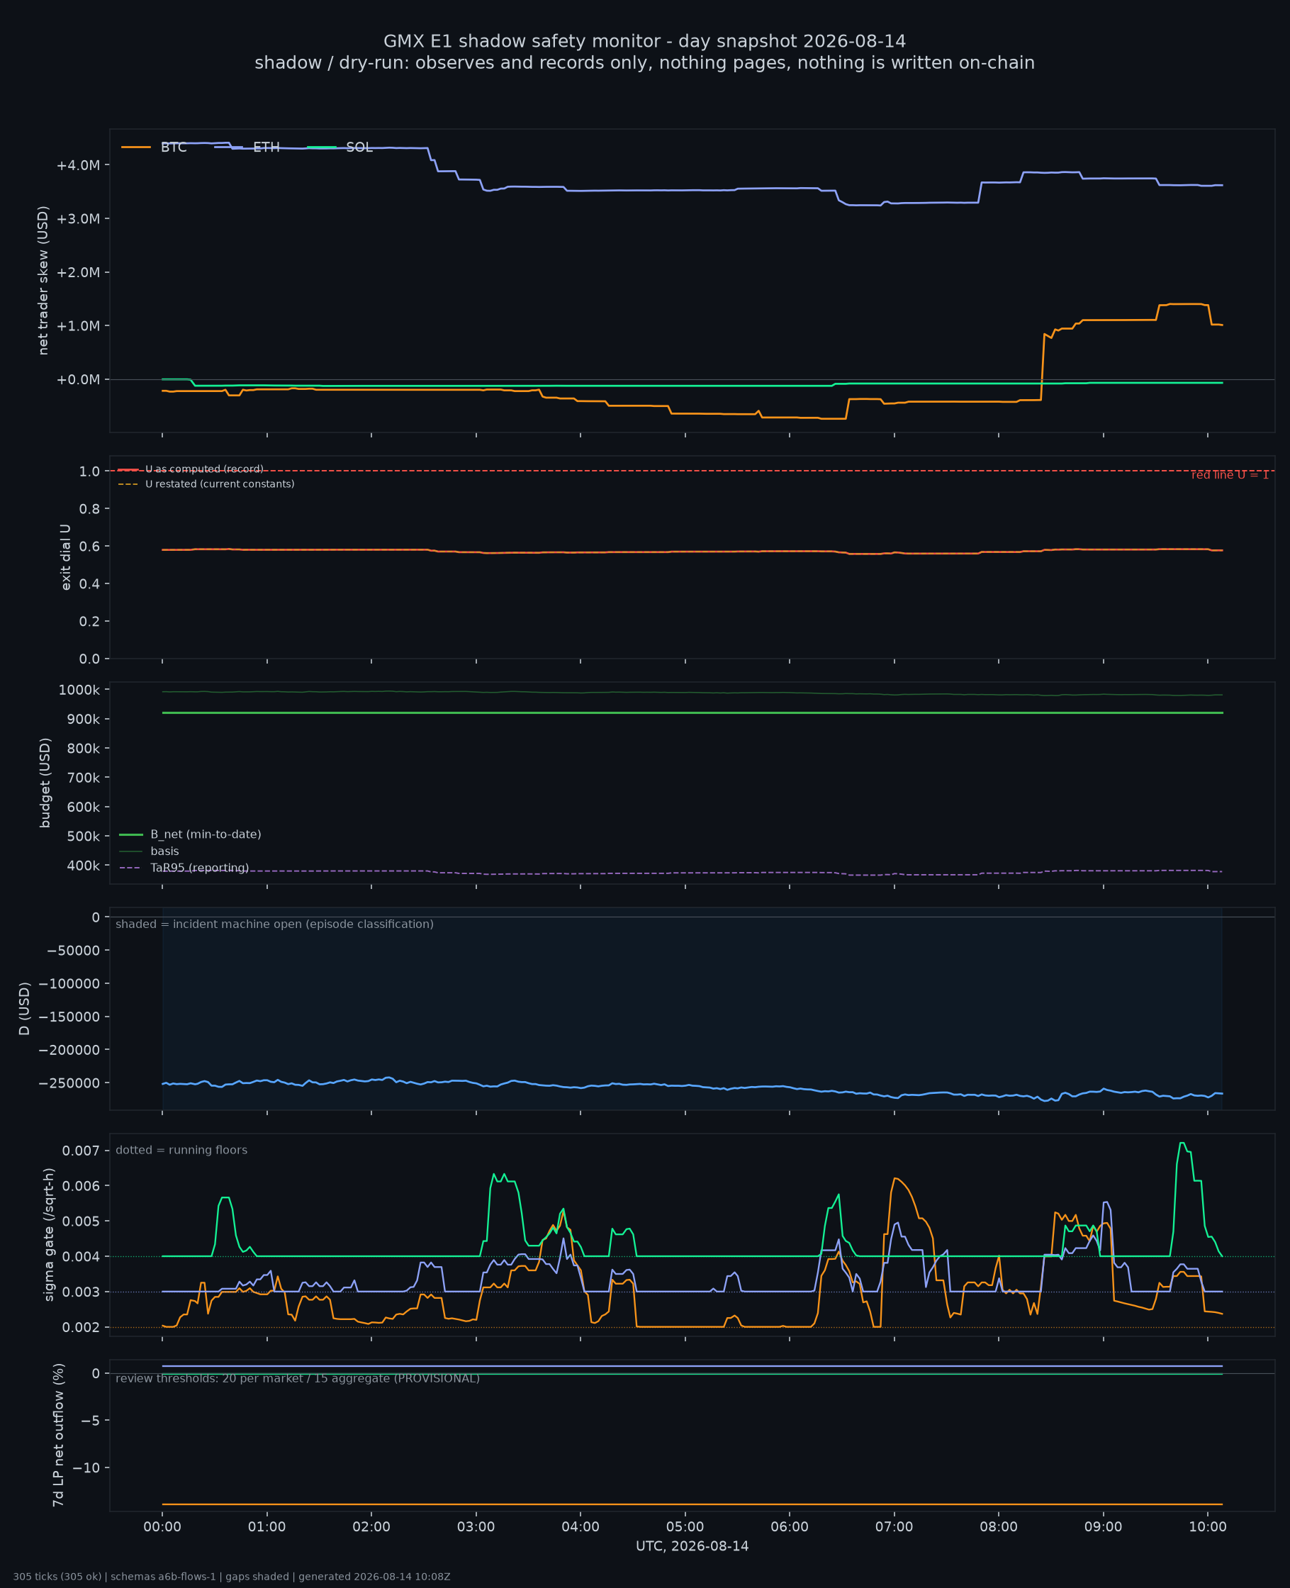Select the 'D (USD)' axis label

pos(24,1008)
